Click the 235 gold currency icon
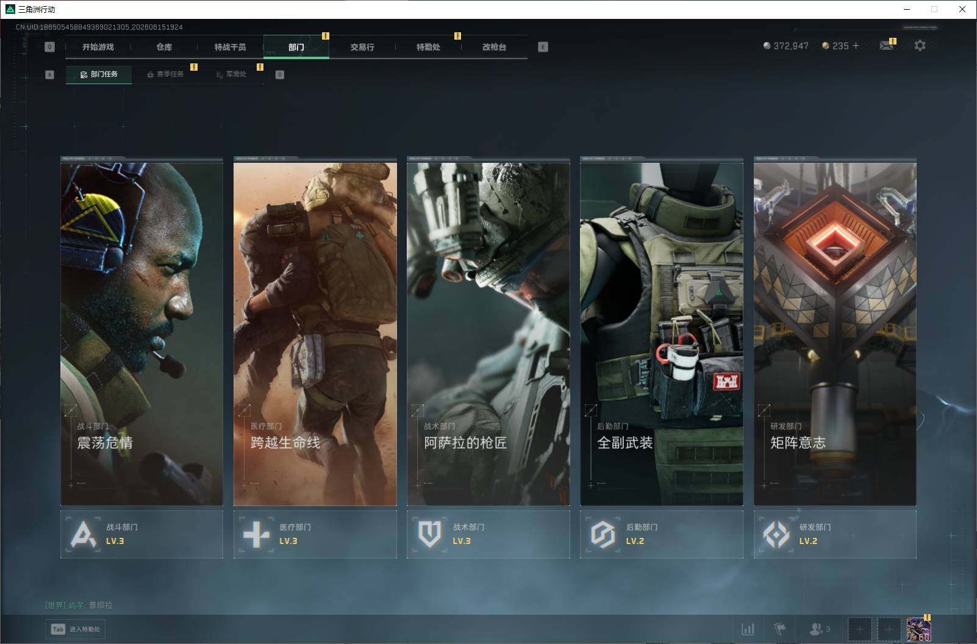Viewport: 977px width, 644px height. click(826, 46)
